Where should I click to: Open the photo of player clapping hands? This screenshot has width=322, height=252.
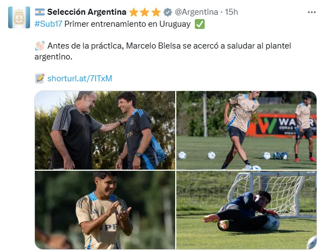tap(105, 210)
